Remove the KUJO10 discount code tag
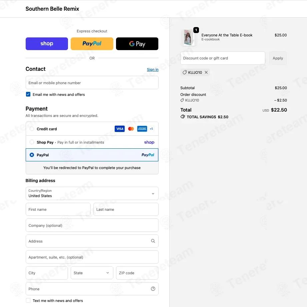The height and width of the screenshot is (307, 307). [206, 72]
